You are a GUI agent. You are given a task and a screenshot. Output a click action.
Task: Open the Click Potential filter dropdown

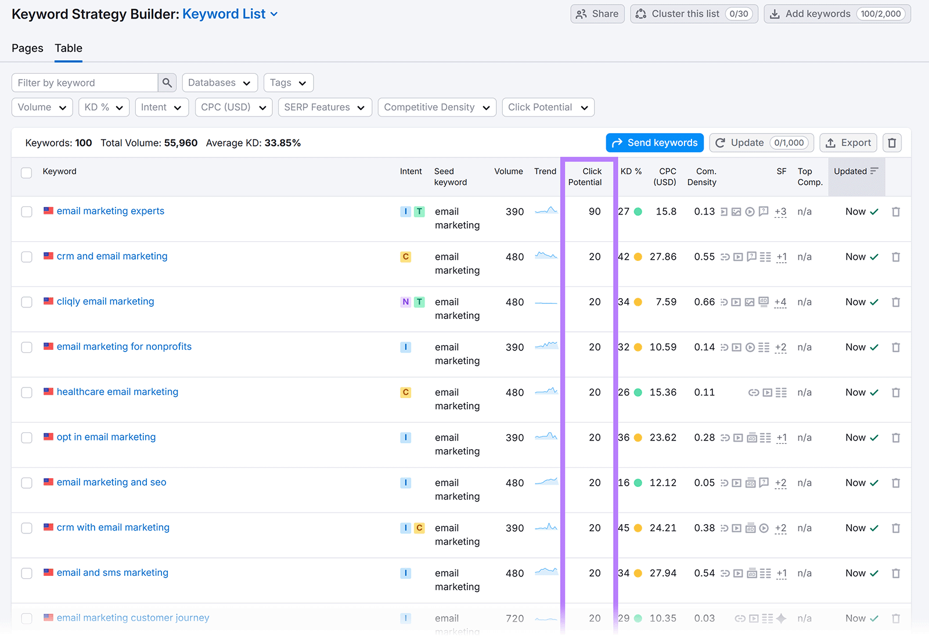547,107
